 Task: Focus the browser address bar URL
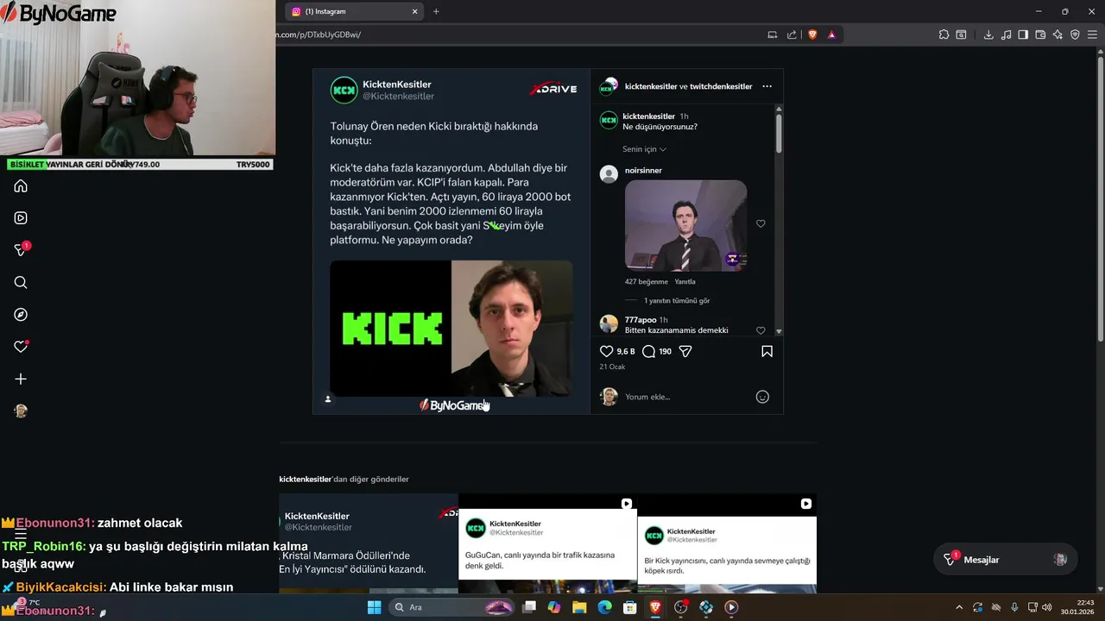click(518, 34)
